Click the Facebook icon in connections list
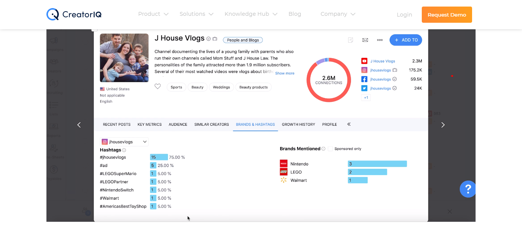Image resolution: width=522 pixels, height=241 pixels. click(x=364, y=79)
